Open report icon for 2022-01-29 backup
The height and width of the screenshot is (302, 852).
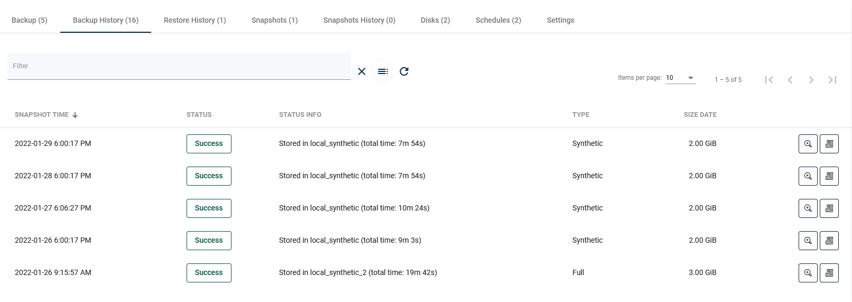pos(829,144)
